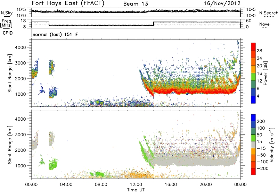Image resolution: width=278 pixels, height=192 pixels.
Task: Click the "20:00" time tick label
Action: (x=206, y=185)
